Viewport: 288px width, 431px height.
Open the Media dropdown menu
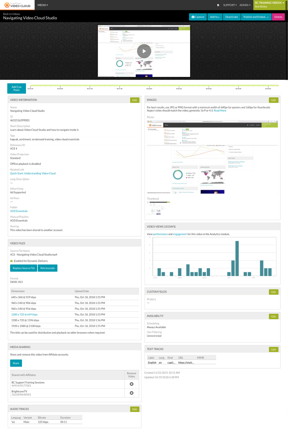coord(43,5)
